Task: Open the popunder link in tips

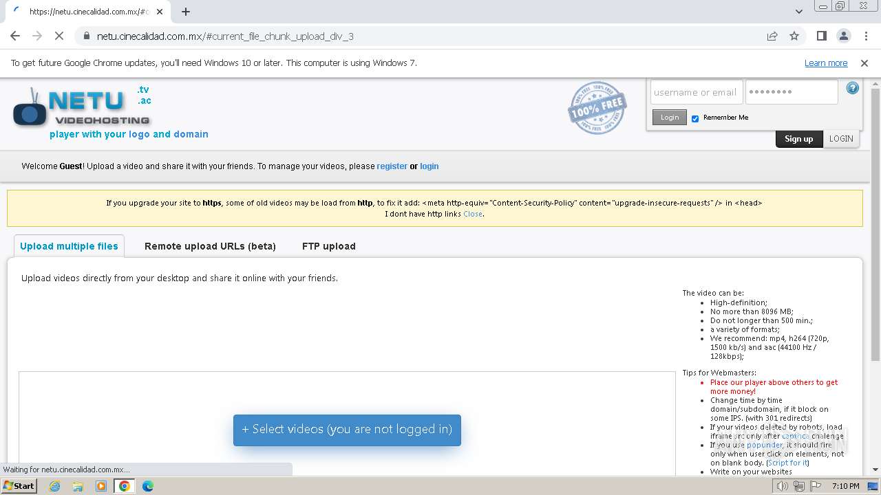Action: tap(765, 445)
